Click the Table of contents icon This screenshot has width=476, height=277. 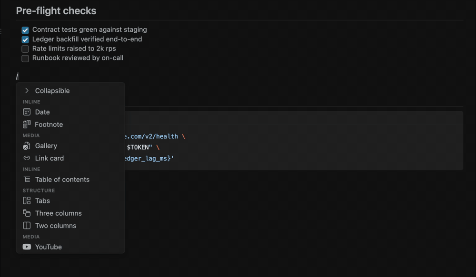27,180
